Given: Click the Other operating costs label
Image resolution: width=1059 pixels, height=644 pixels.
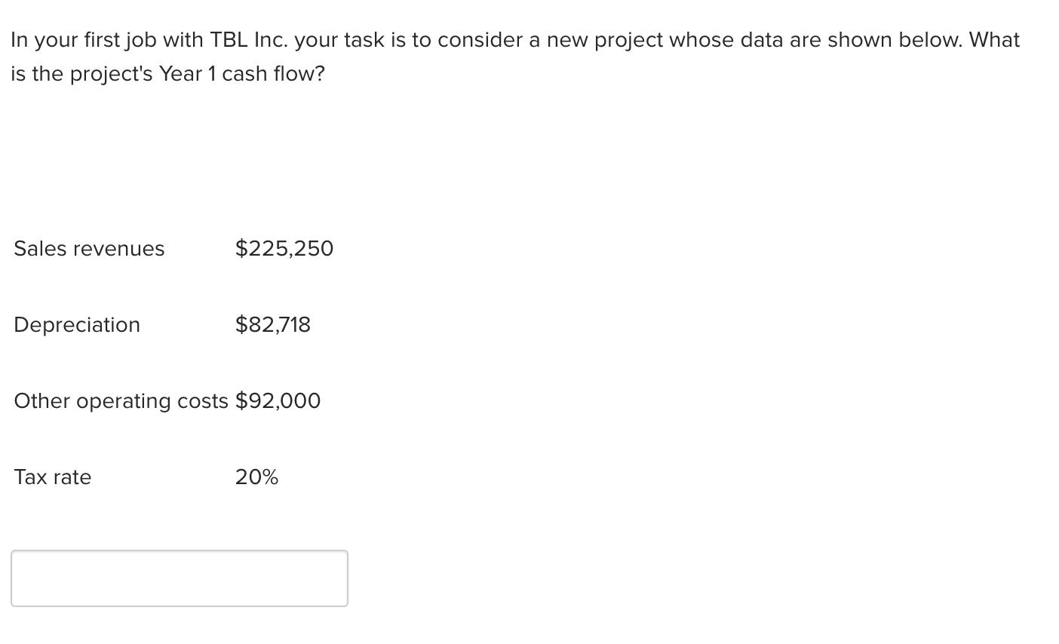Looking at the screenshot, I should coord(121,400).
